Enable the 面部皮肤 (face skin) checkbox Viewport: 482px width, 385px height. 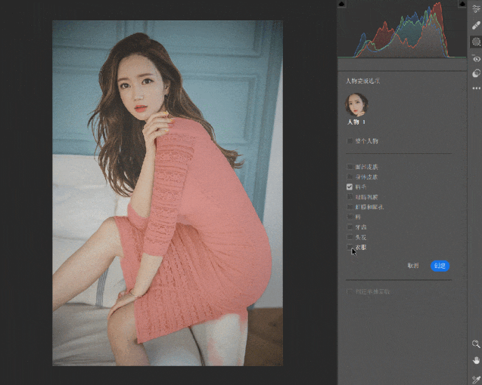point(350,167)
